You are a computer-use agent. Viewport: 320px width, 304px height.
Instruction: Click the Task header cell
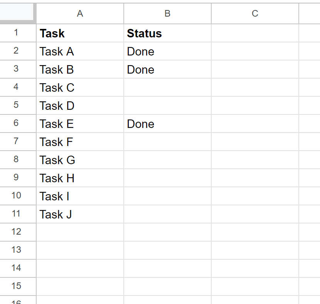(79, 33)
